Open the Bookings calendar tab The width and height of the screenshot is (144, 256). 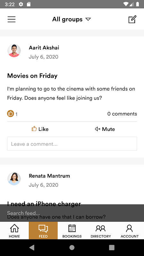point(72,230)
